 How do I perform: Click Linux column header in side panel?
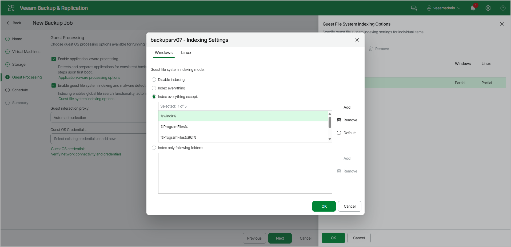[486, 64]
